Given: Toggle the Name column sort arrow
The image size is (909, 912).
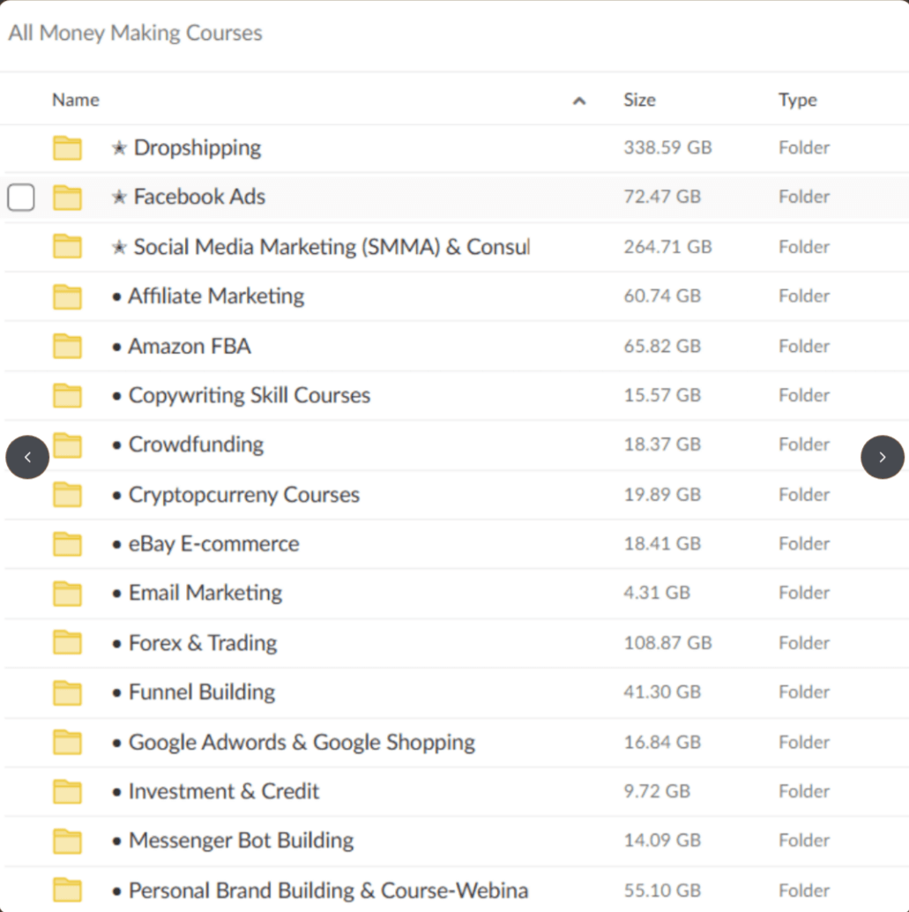Looking at the screenshot, I should 579,101.
